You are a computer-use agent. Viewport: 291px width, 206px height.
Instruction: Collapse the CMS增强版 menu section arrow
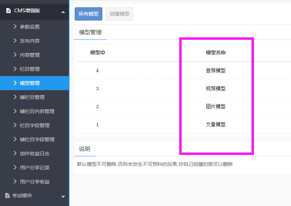click(x=63, y=12)
